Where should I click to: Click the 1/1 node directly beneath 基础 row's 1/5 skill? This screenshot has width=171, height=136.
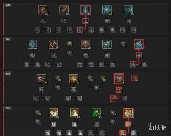coord(85,21)
